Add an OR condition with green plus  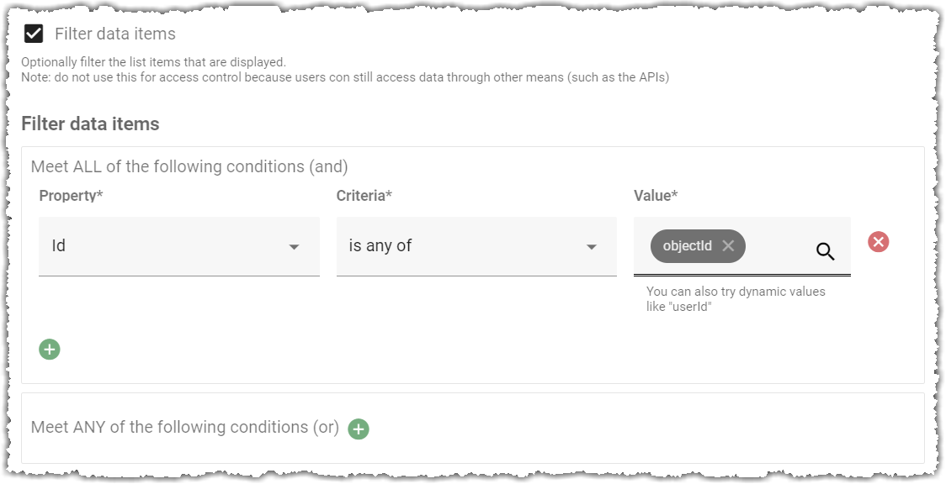(359, 429)
